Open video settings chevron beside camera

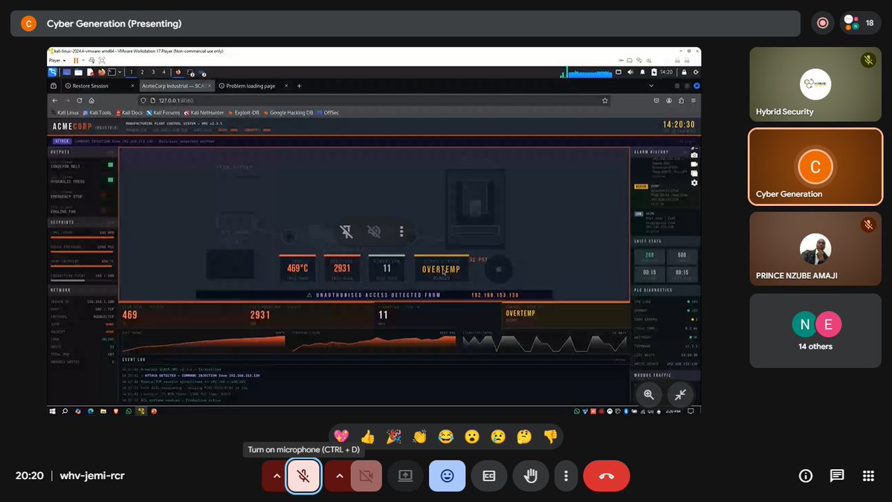click(x=338, y=476)
